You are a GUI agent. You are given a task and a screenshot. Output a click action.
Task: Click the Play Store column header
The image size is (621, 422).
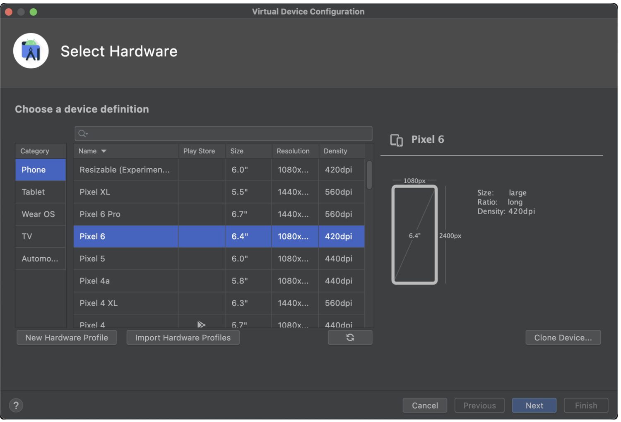[x=202, y=151]
